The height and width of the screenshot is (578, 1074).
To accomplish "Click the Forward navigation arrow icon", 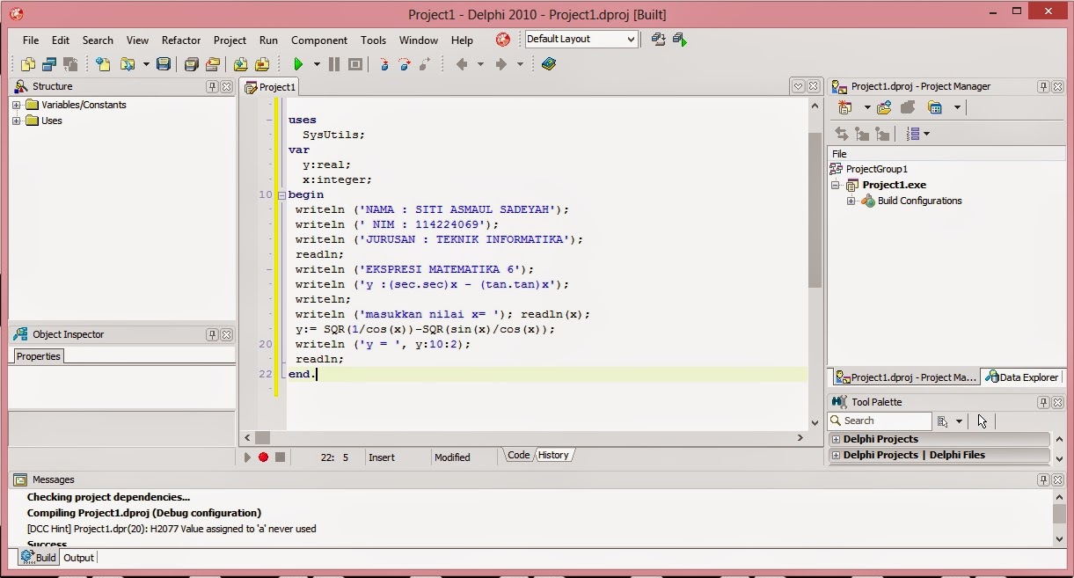I will pyautogui.click(x=501, y=64).
